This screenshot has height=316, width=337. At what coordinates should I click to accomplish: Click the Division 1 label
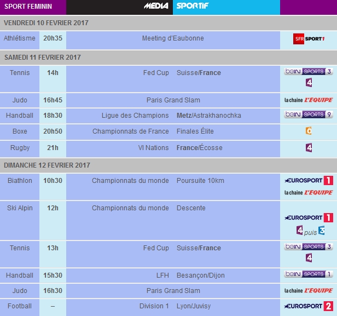click(x=154, y=306)
